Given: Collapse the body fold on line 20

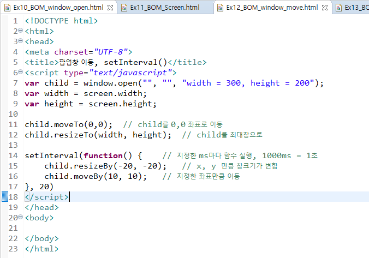Looking at the screenshot, I should tap(21, 217).
